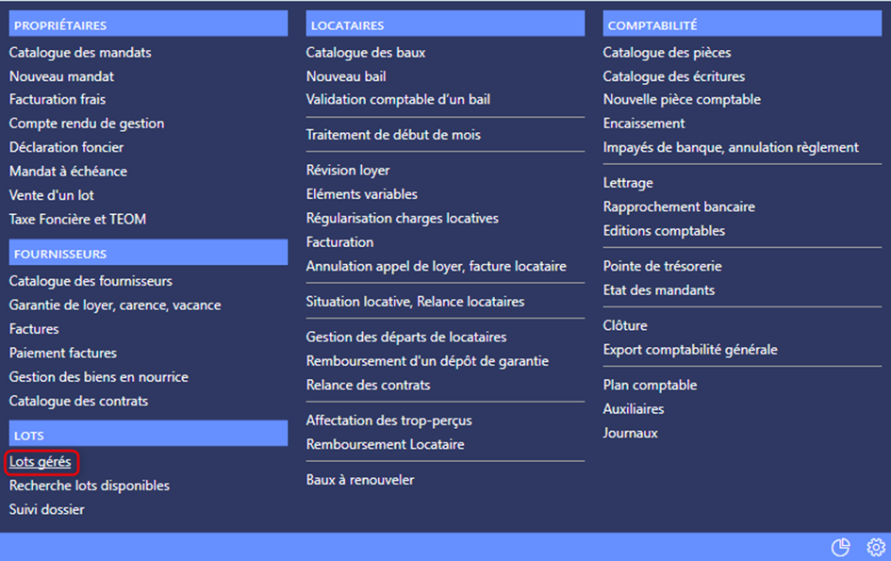The image size is (891, 561).
Task: Select Révision loyer
Action: (x=348, y=171)
